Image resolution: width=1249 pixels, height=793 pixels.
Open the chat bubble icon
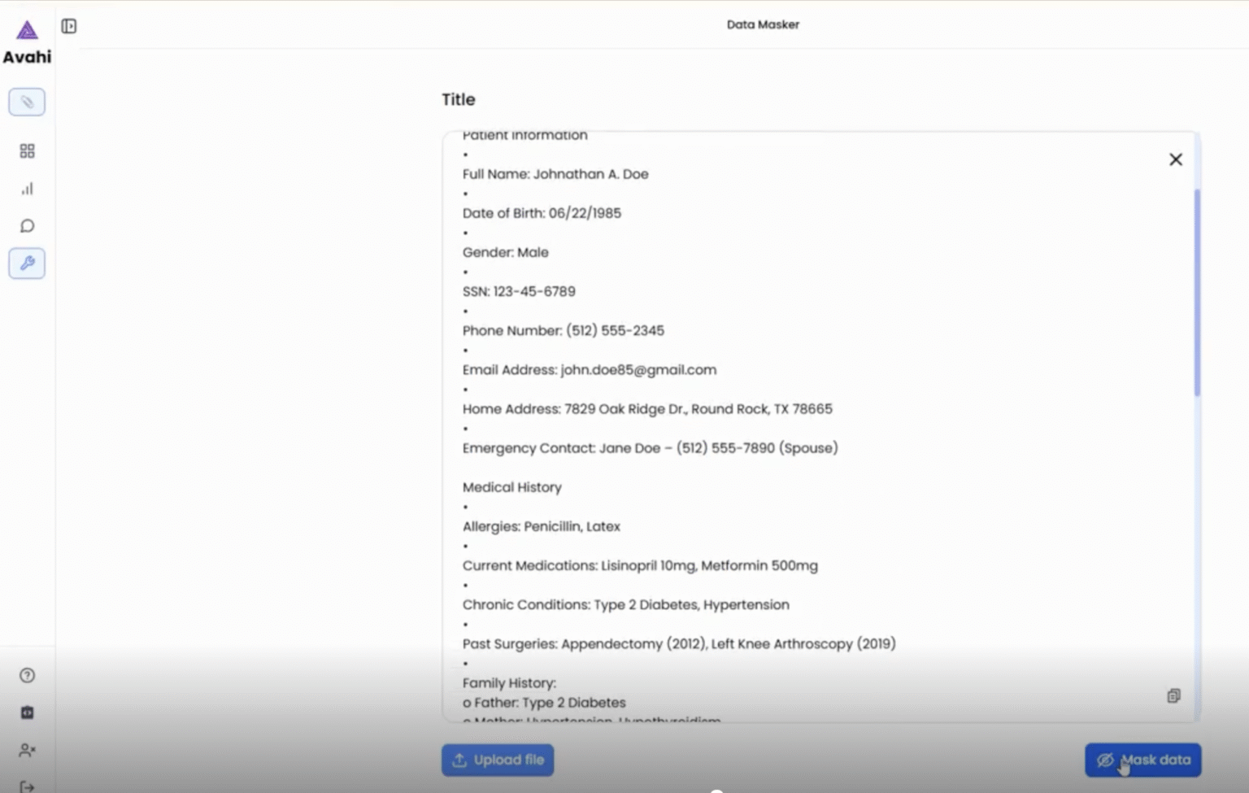point(27,226)
